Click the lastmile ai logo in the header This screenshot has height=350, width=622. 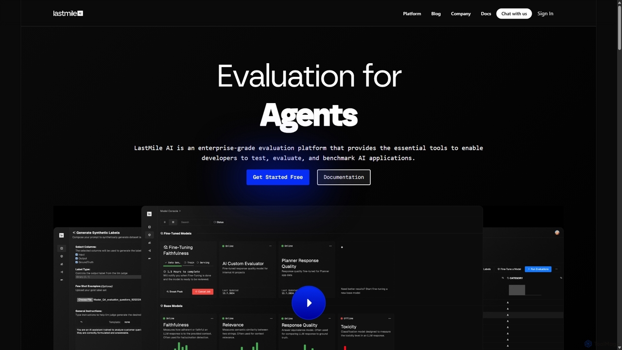click(68, 14)
